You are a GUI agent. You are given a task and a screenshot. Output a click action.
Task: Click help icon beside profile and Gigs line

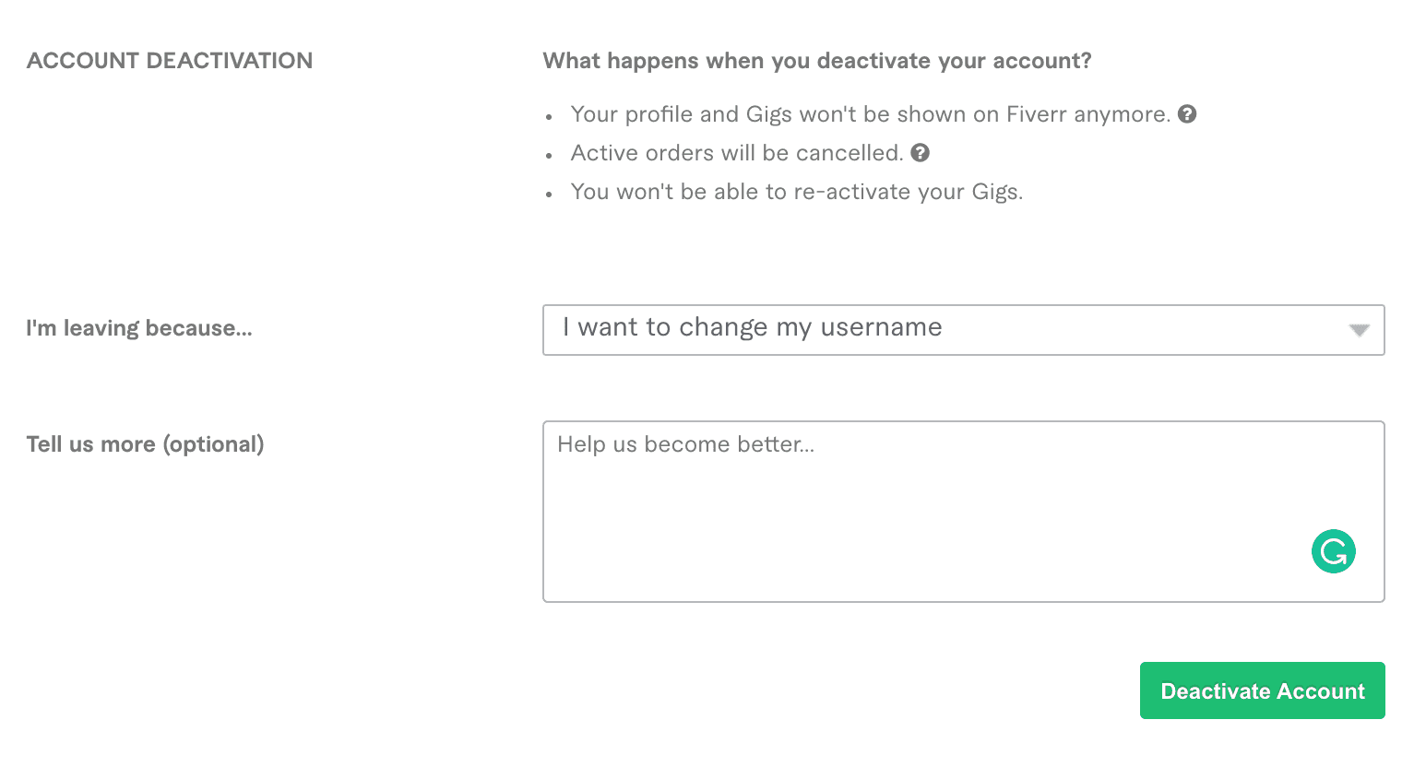tap(1188, 114)
